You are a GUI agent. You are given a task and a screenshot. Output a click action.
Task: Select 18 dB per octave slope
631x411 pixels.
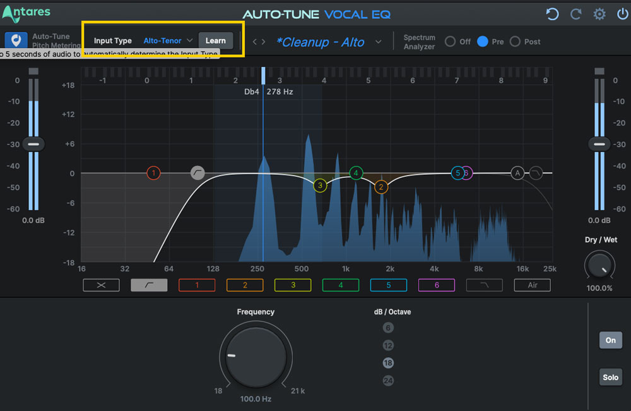(388, 363)
